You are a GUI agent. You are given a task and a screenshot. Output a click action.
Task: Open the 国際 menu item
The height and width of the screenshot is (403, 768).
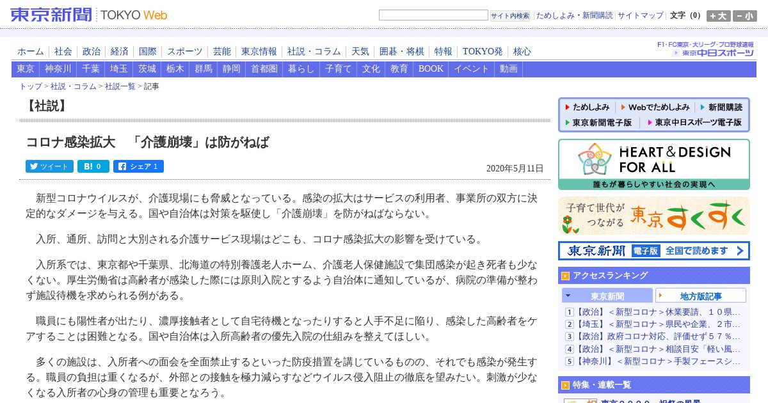coord(148,51)
